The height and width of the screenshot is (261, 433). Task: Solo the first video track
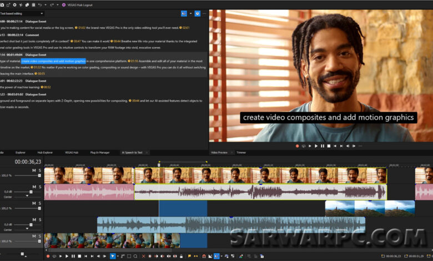point(40,170)
